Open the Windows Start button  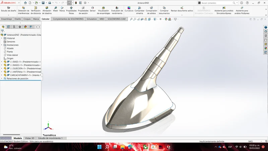[x=99, y=147]
